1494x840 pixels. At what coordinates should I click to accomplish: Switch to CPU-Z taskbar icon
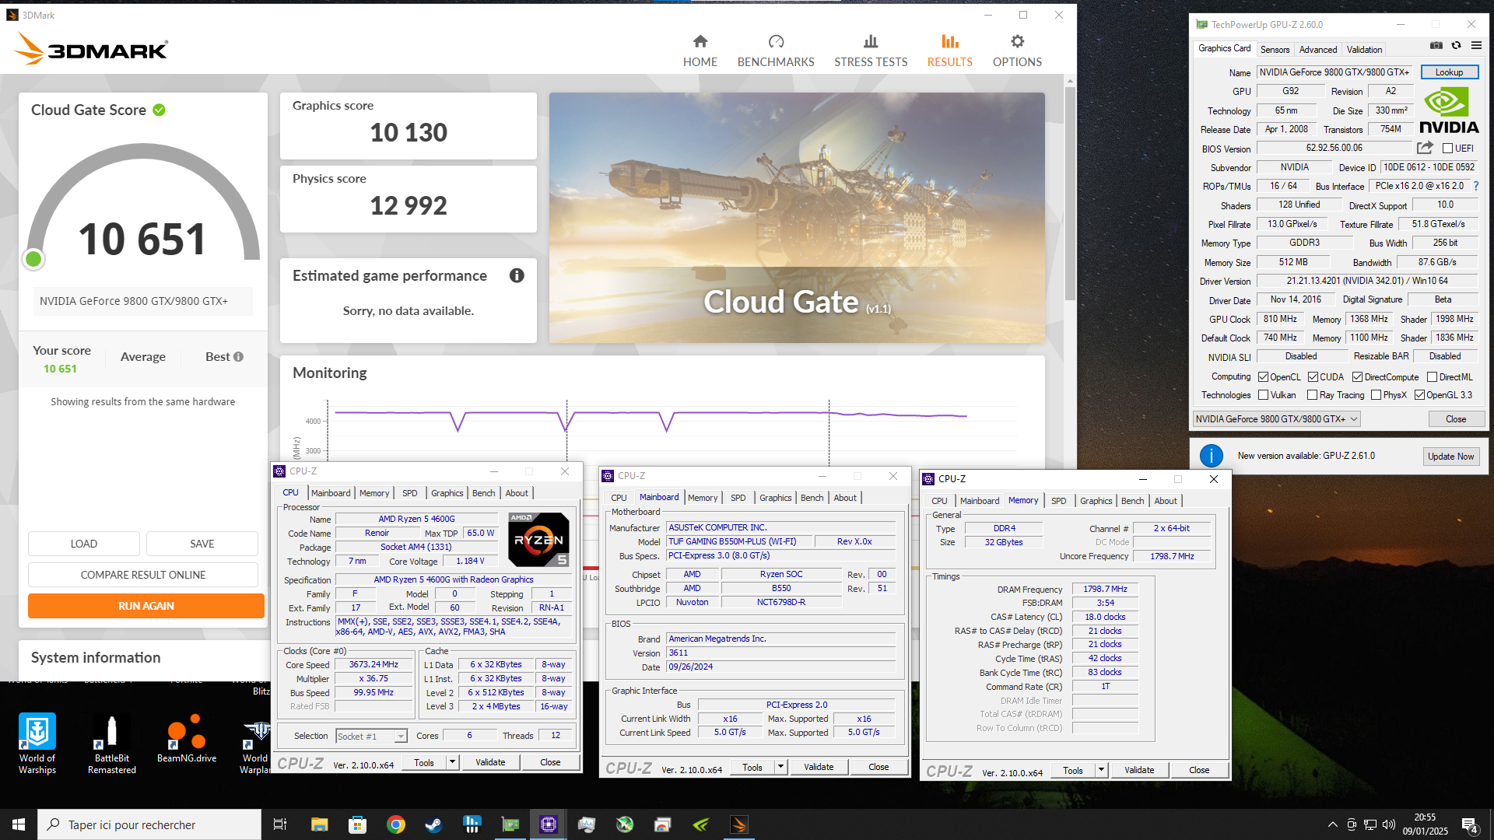pyautogui.click(x=549, y=824)
